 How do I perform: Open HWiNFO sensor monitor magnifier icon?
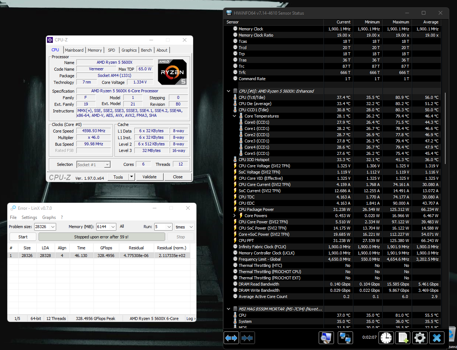[x=326, y=338]
